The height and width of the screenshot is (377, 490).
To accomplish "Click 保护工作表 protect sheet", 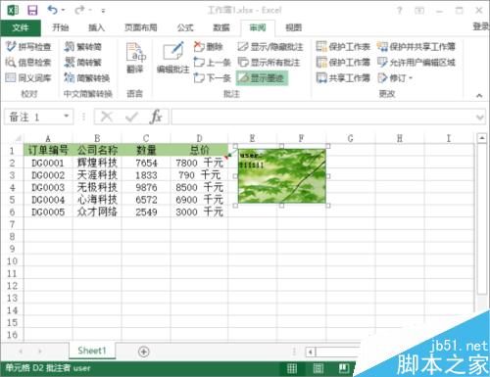I will click(x=343, y=47).
